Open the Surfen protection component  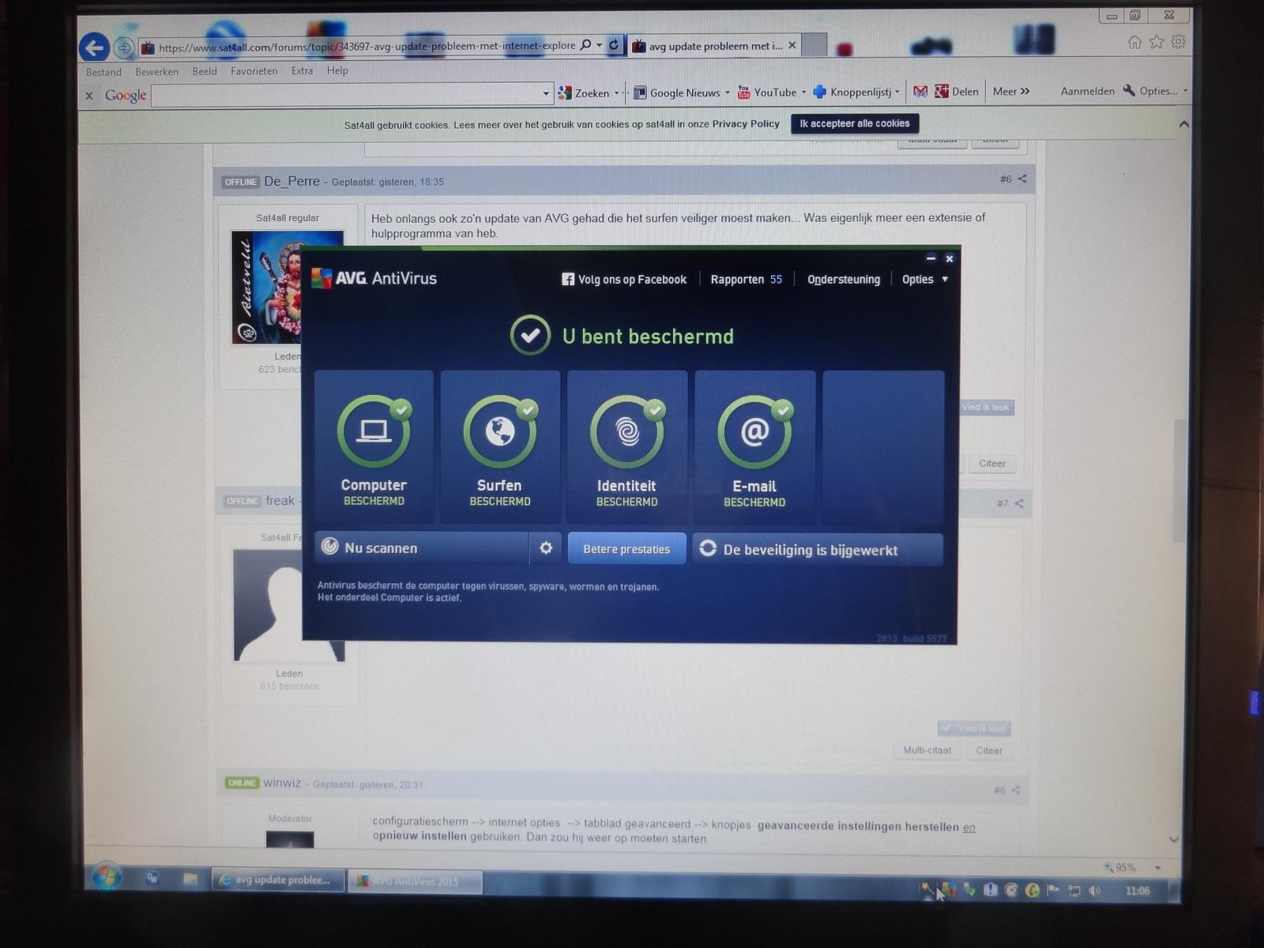click(500, 446)
